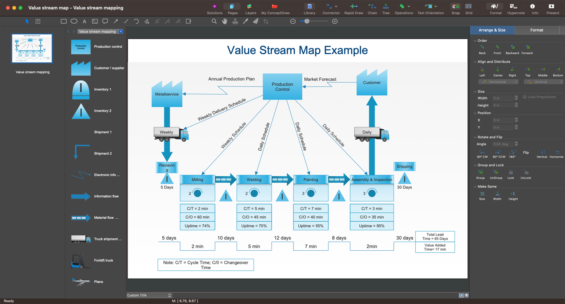Select the Arrange & Size tab
This screenshot has height=304, width=565.
492,30
